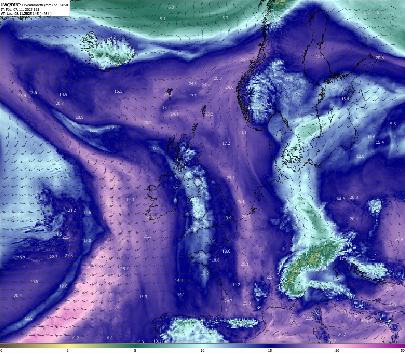Click the 17.0 value label

pyautogui.click(x=343, y=259)
